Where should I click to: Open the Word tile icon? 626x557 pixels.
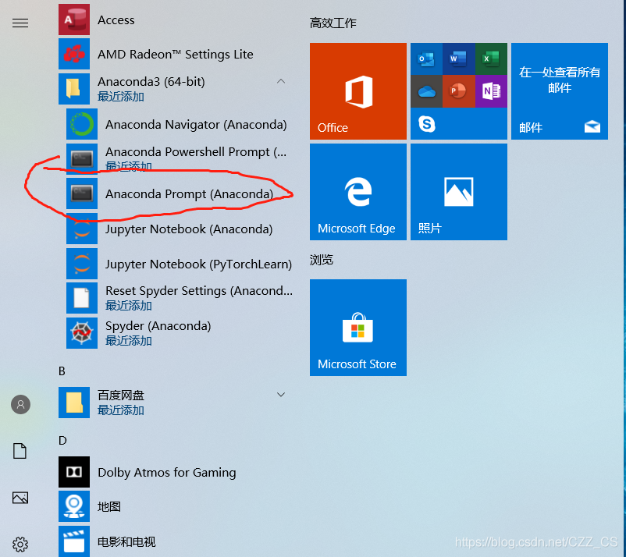tap(459, 59)
